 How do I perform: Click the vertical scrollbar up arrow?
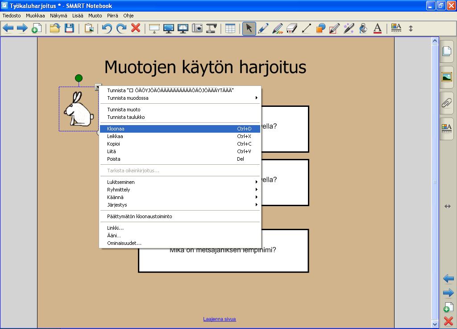coord(435,41)
